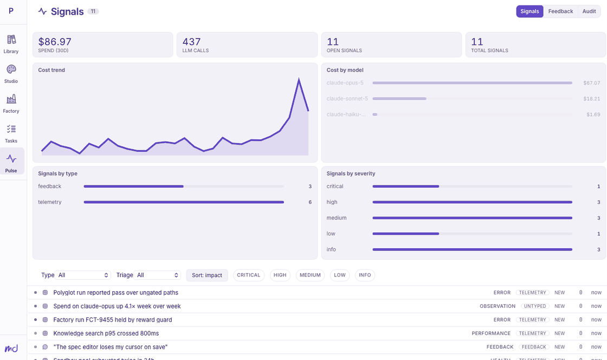Click telemetry icon on Spend on claude-opus row

click(x=45, y=306)
